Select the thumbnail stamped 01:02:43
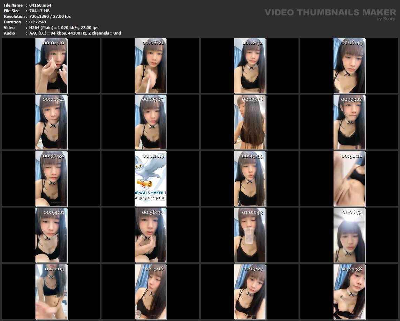Screen dimensions: 400x321 (250, 235)
